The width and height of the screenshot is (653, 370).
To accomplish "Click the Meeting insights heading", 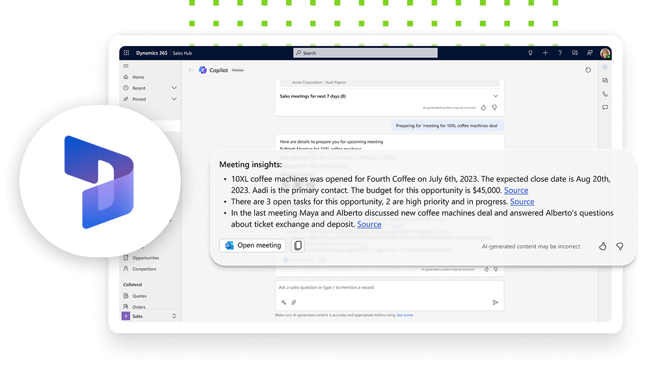I will click(250, 165).
